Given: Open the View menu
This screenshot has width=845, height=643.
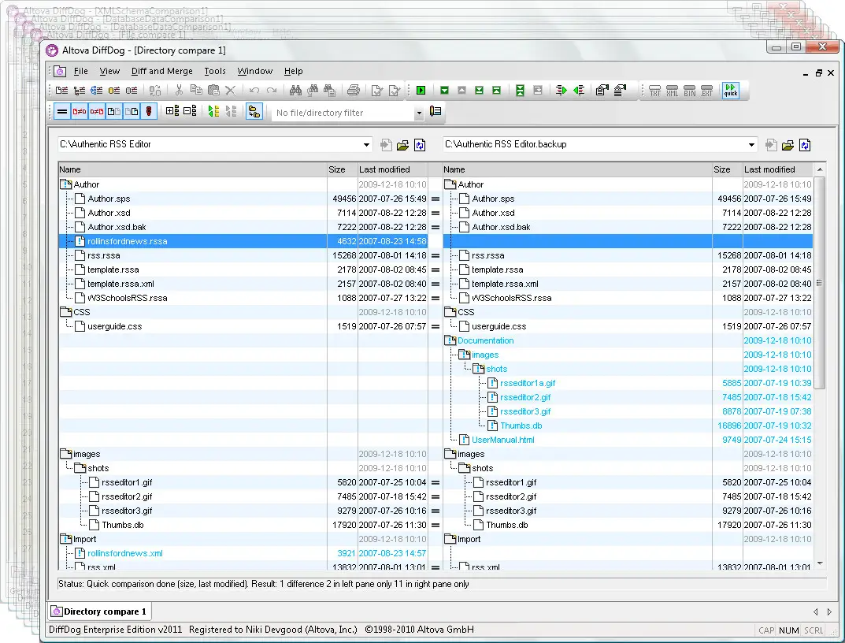Looking at the screenshot, I should (x=109, y=71).
